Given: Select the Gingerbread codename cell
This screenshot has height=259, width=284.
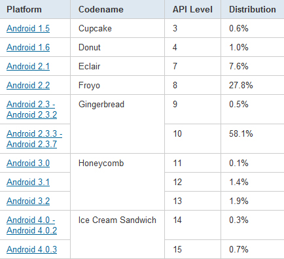Looking at the screenshot, I should coord(117,124).
